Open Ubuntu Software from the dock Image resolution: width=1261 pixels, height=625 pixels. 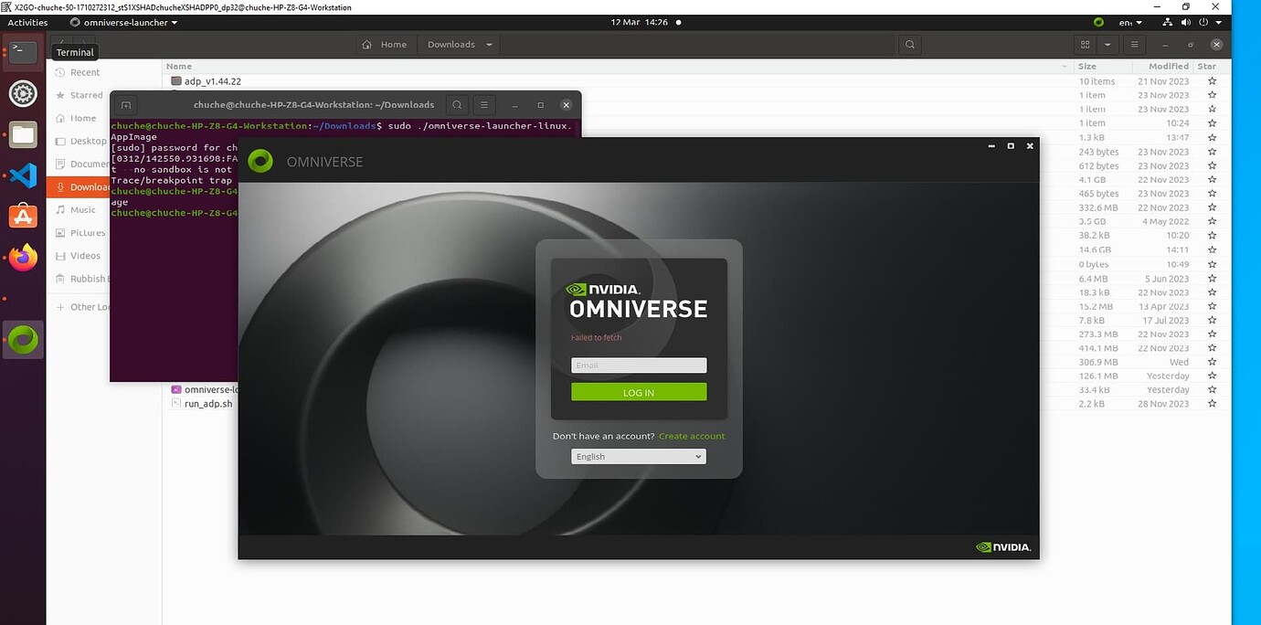click(22, 216)
